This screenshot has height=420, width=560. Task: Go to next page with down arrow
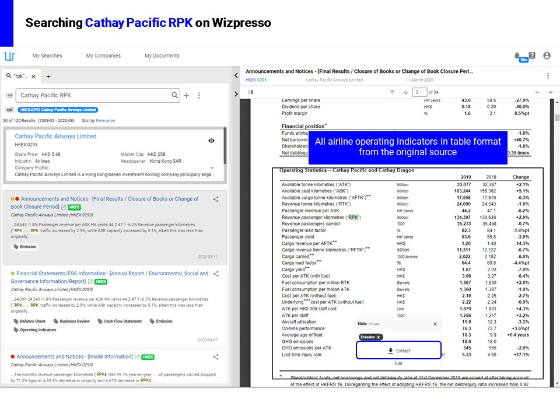pyautogui.click(x=405, y=92)
